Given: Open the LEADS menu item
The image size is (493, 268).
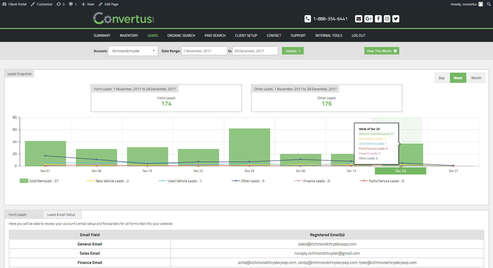Looking at the screenshot, I should click(x=153, y=35).
